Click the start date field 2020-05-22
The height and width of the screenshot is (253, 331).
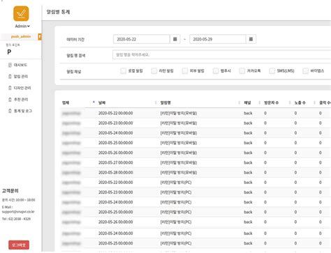[x=142, y=39]
